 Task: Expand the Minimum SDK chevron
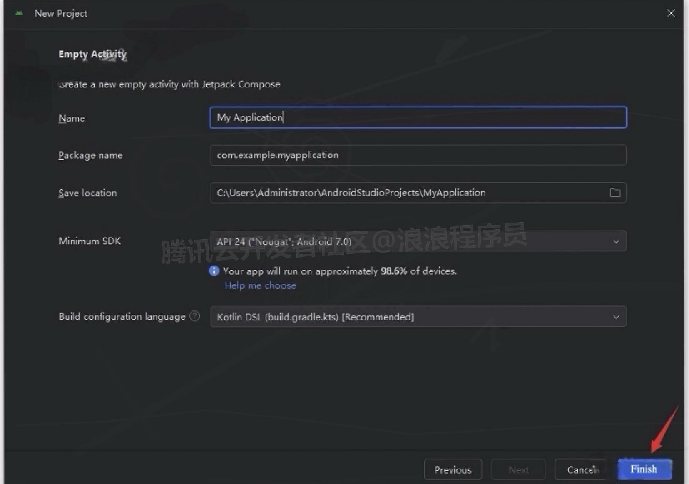point(616,241)
